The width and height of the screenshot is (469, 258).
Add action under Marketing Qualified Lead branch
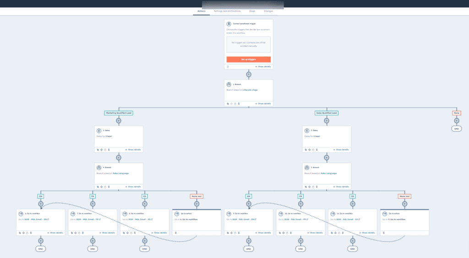(x=119, y=121)
